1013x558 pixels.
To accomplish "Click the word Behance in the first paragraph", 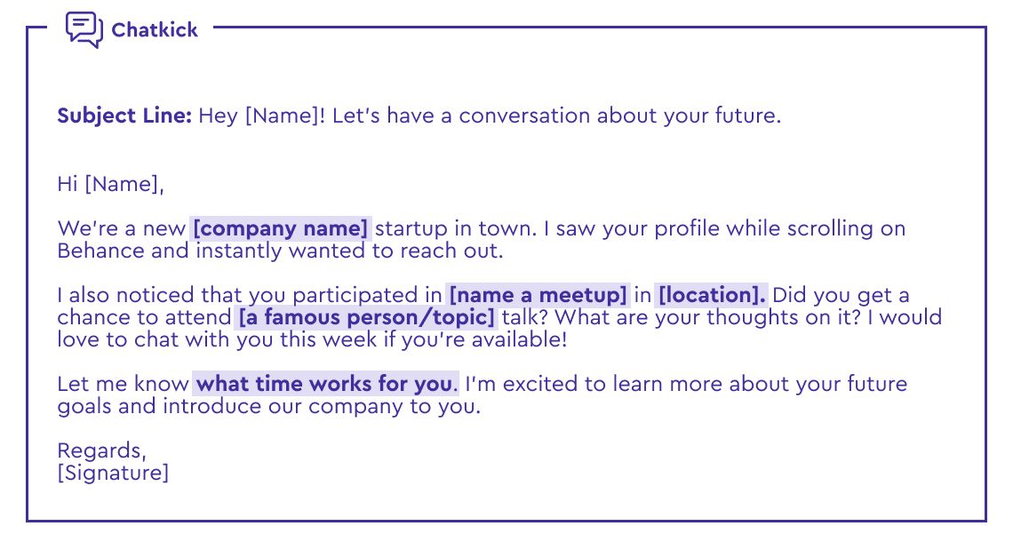I will pos(100,251).
